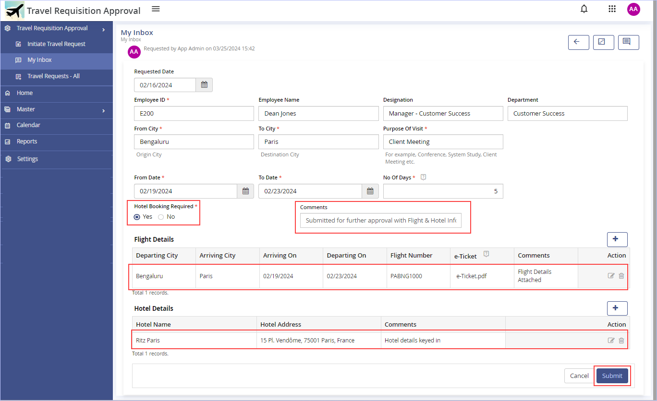Open the e-Ticket.pdf attachment

coord(471,276)
